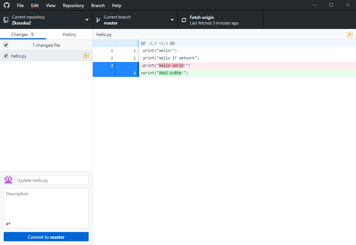Click the Update hello.py summary field
This screenshot has width=356, height=245.
[52, 180]
